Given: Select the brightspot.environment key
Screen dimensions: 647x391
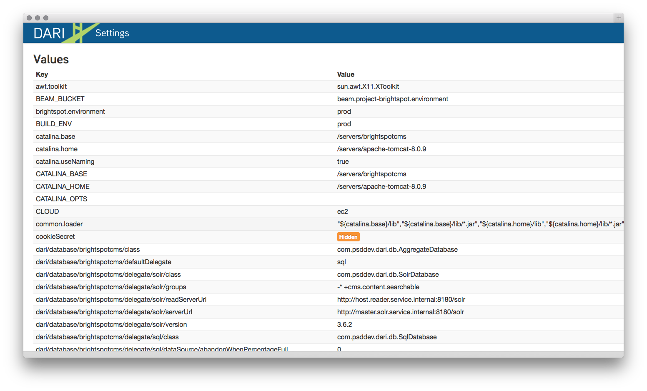Looking at the screenshot, I should pyautogui.click(x=70, y=111).
